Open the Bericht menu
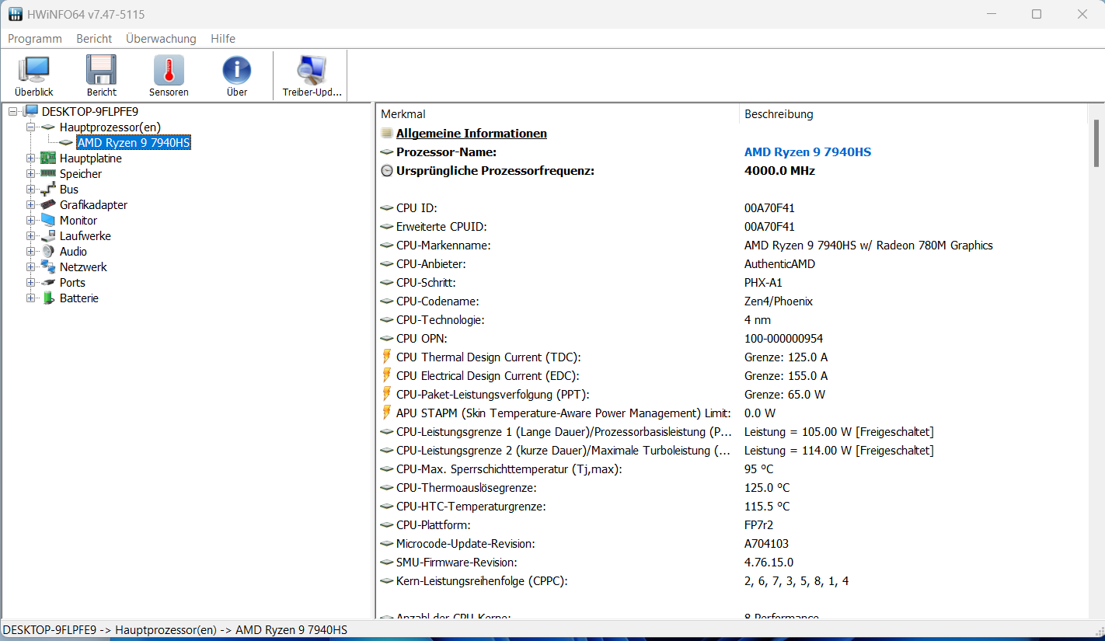Screen dimensions: 1105x641 pos(94,38)
